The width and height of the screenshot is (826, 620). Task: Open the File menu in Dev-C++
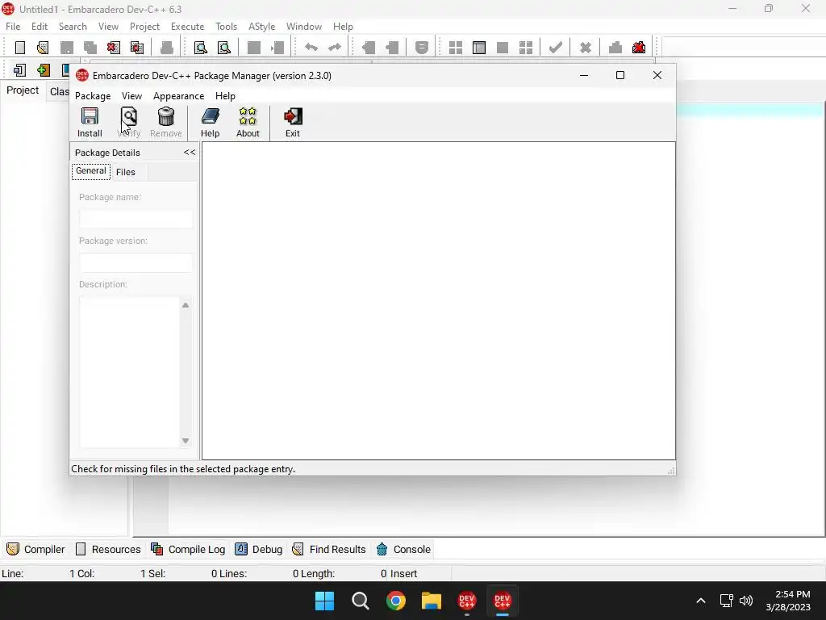point(13,27)
